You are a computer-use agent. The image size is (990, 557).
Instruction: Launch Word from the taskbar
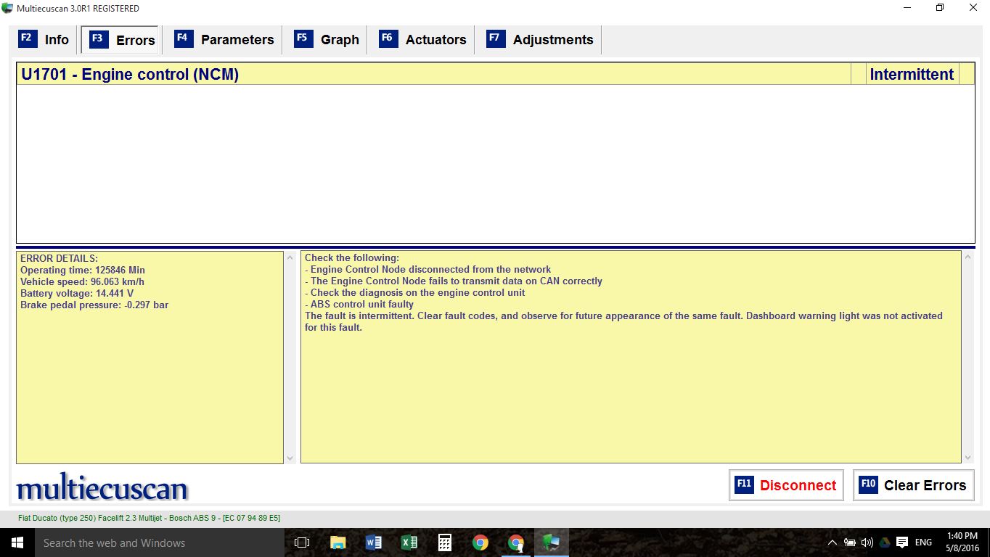374,542
